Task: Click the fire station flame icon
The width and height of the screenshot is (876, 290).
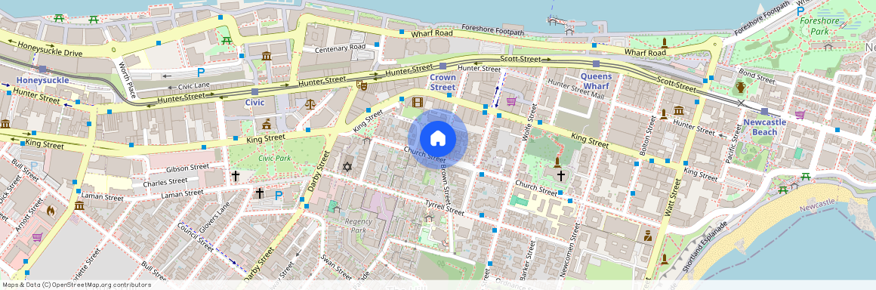Action: (x=51, y=211)
